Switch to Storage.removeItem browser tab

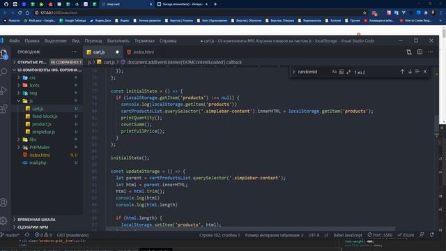(183, 4)
